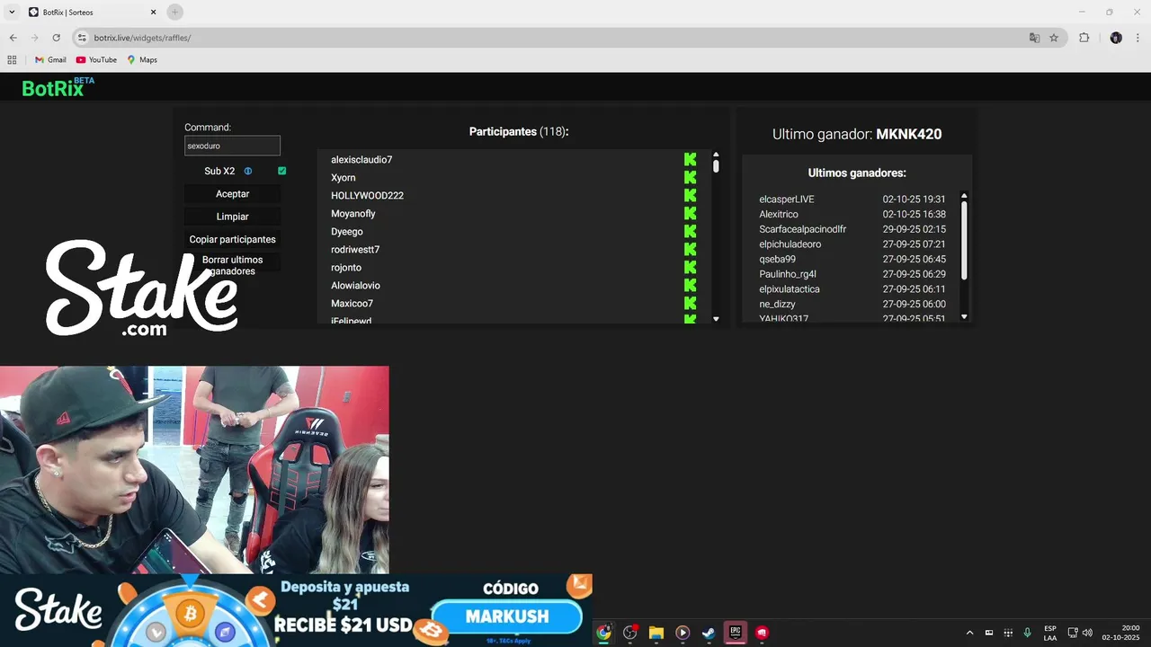
Task: Open Chrome from the taskbar
Action: tap(603, 633)
